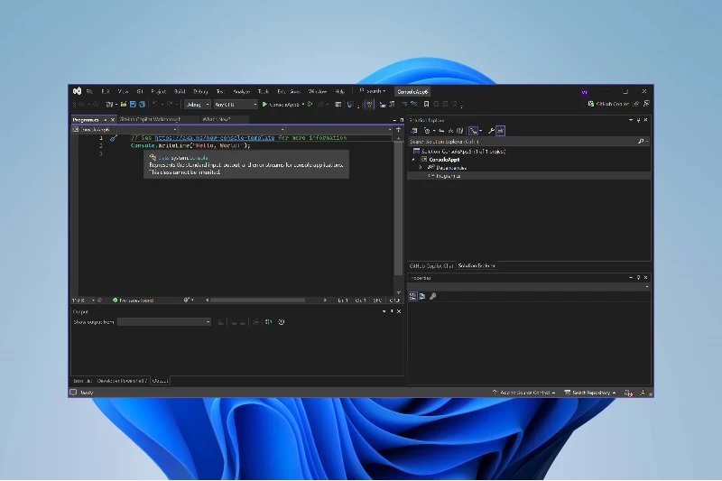The image size is (722, 481).
Task: Click the New Project toolbar icon
Action: [109, 105]
